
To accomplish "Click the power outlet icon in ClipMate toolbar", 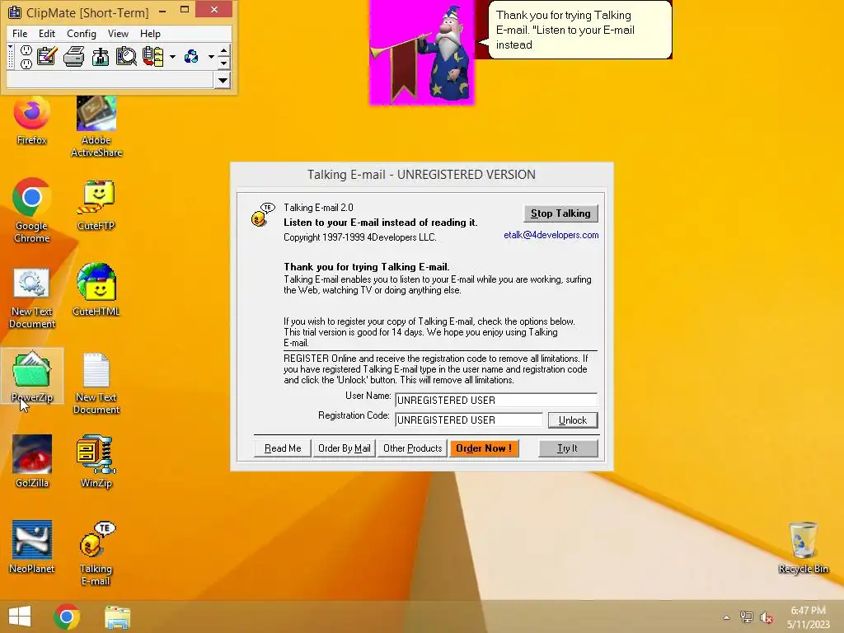I will [x=26, y=57].
